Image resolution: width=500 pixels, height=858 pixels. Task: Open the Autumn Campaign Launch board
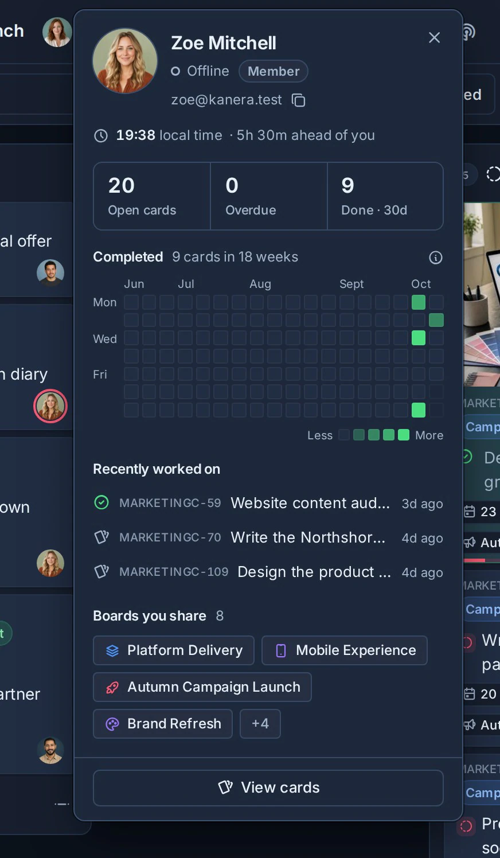[202, 687]
